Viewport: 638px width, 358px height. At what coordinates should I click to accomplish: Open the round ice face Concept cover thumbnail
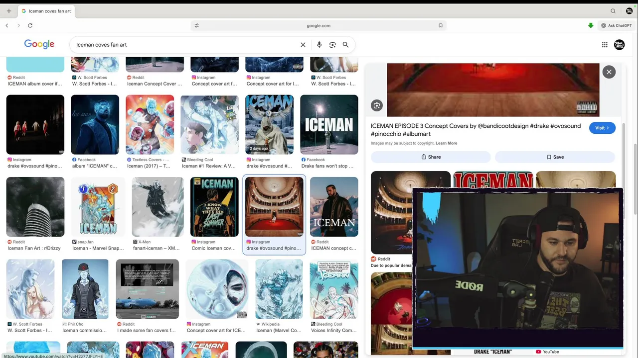coord(217,289)
